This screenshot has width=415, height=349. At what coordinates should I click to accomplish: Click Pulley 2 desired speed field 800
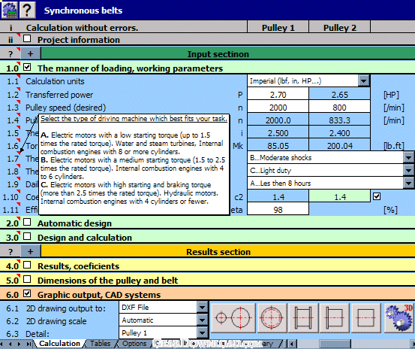click(x=339, y=107)
